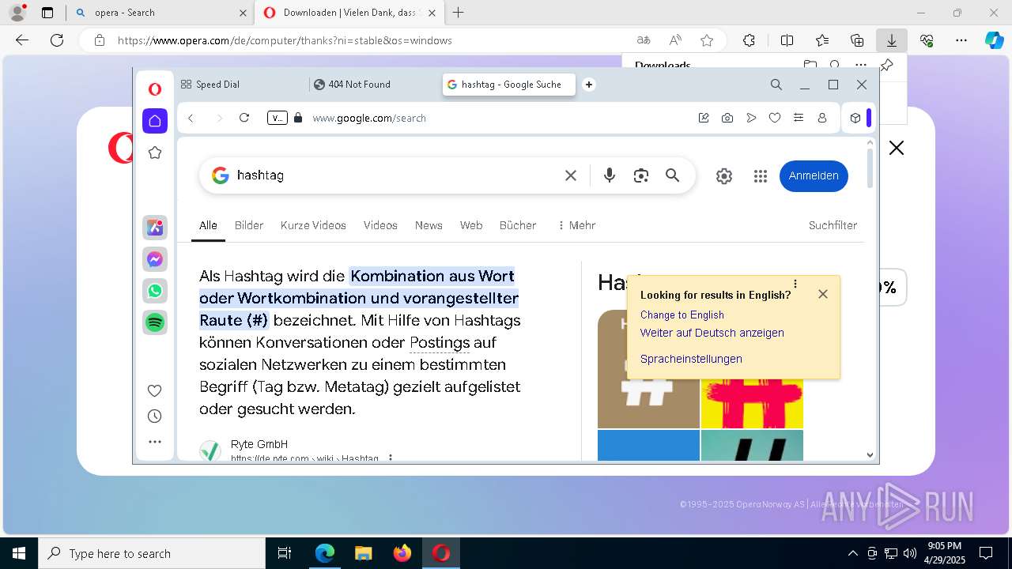Screen dimensions: 1012x569
Task: Select the Bücher results tab
Action: [518, 225]
